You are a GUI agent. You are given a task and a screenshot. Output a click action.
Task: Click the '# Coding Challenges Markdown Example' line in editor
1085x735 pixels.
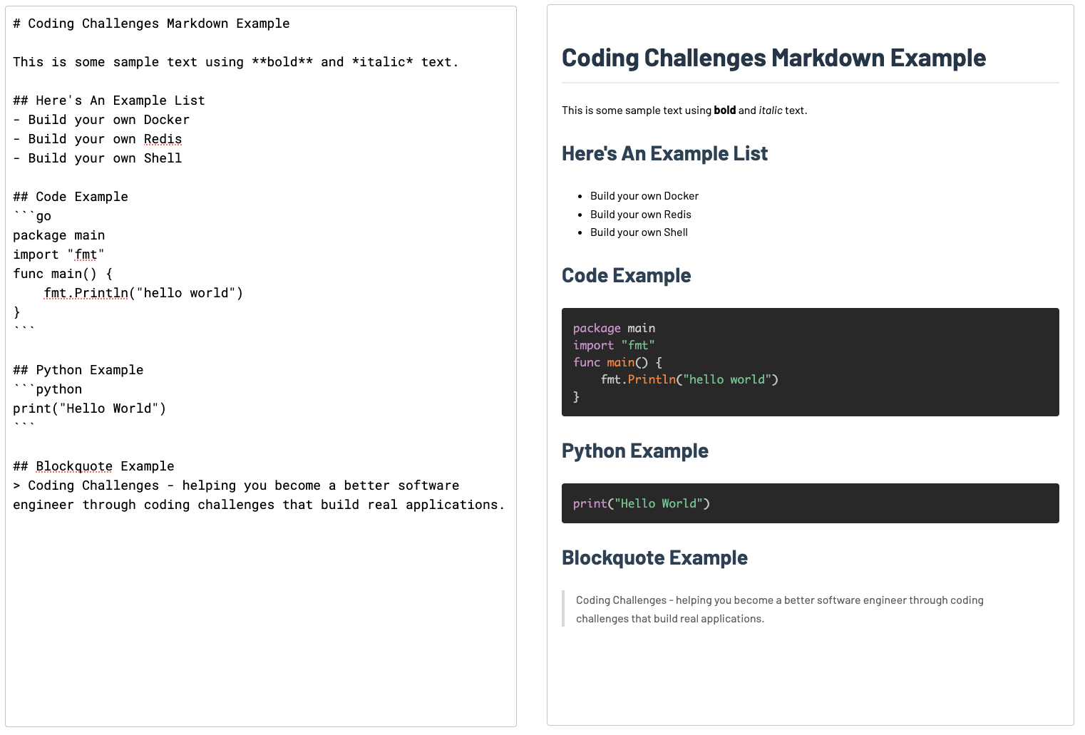pos(151,24)
